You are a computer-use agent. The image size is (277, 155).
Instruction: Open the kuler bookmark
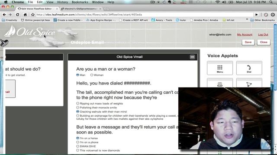(x=181, y=20)
